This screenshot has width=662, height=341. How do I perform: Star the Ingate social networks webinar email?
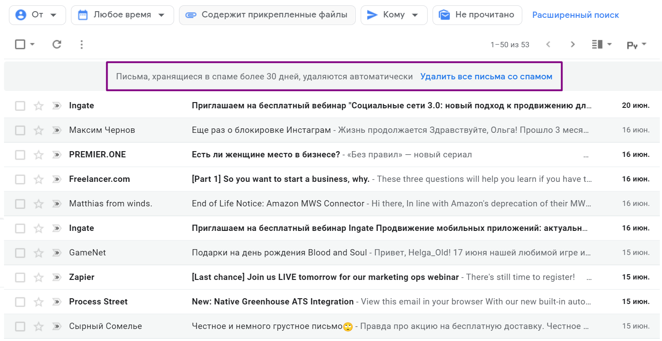tap(39, 106)
